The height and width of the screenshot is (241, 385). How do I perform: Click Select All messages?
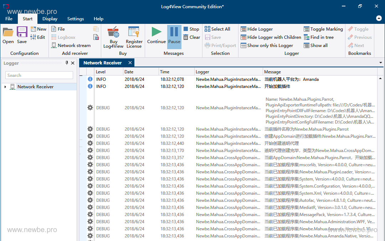tap(217, 29)
